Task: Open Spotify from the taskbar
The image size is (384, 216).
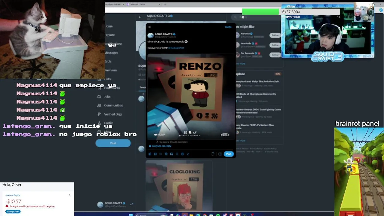Action: pyautogui.click(x=218, y=215)
